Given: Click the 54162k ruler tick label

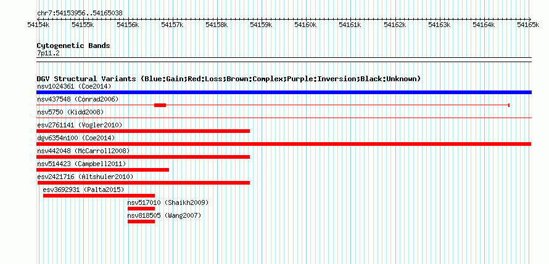Looking at the screenshot, I should [395, 25].
